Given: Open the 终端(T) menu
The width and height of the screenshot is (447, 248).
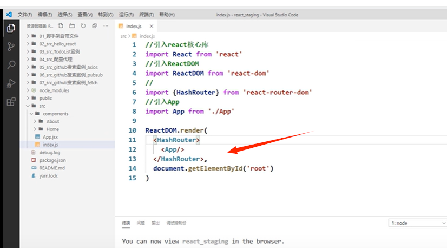Looking at the screenshot, I should pyautogui.click(x=146, y=15).
